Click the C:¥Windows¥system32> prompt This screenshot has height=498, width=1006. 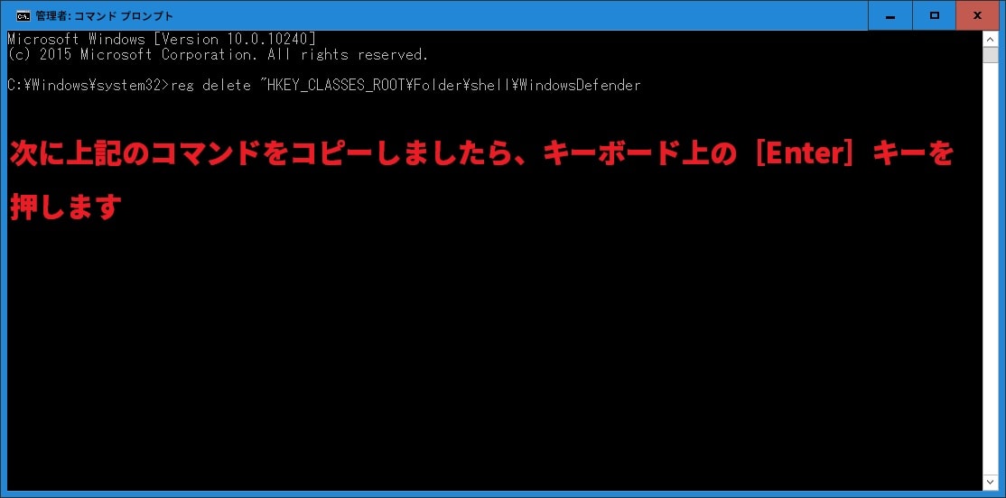point(88,85)
